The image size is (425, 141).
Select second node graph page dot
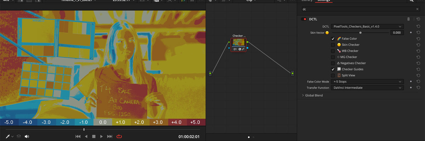253,137
